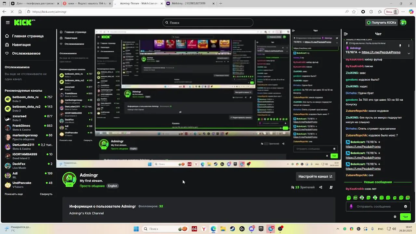Open Steam from the taskbar

[232, 229]
